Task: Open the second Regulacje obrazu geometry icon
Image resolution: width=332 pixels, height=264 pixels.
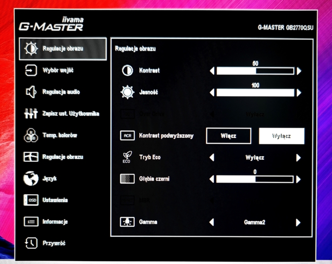Action: 31,157
